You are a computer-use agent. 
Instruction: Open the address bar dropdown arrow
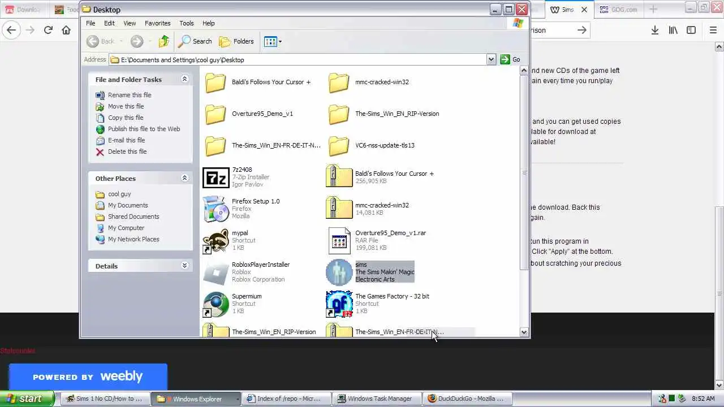(491, 59)
